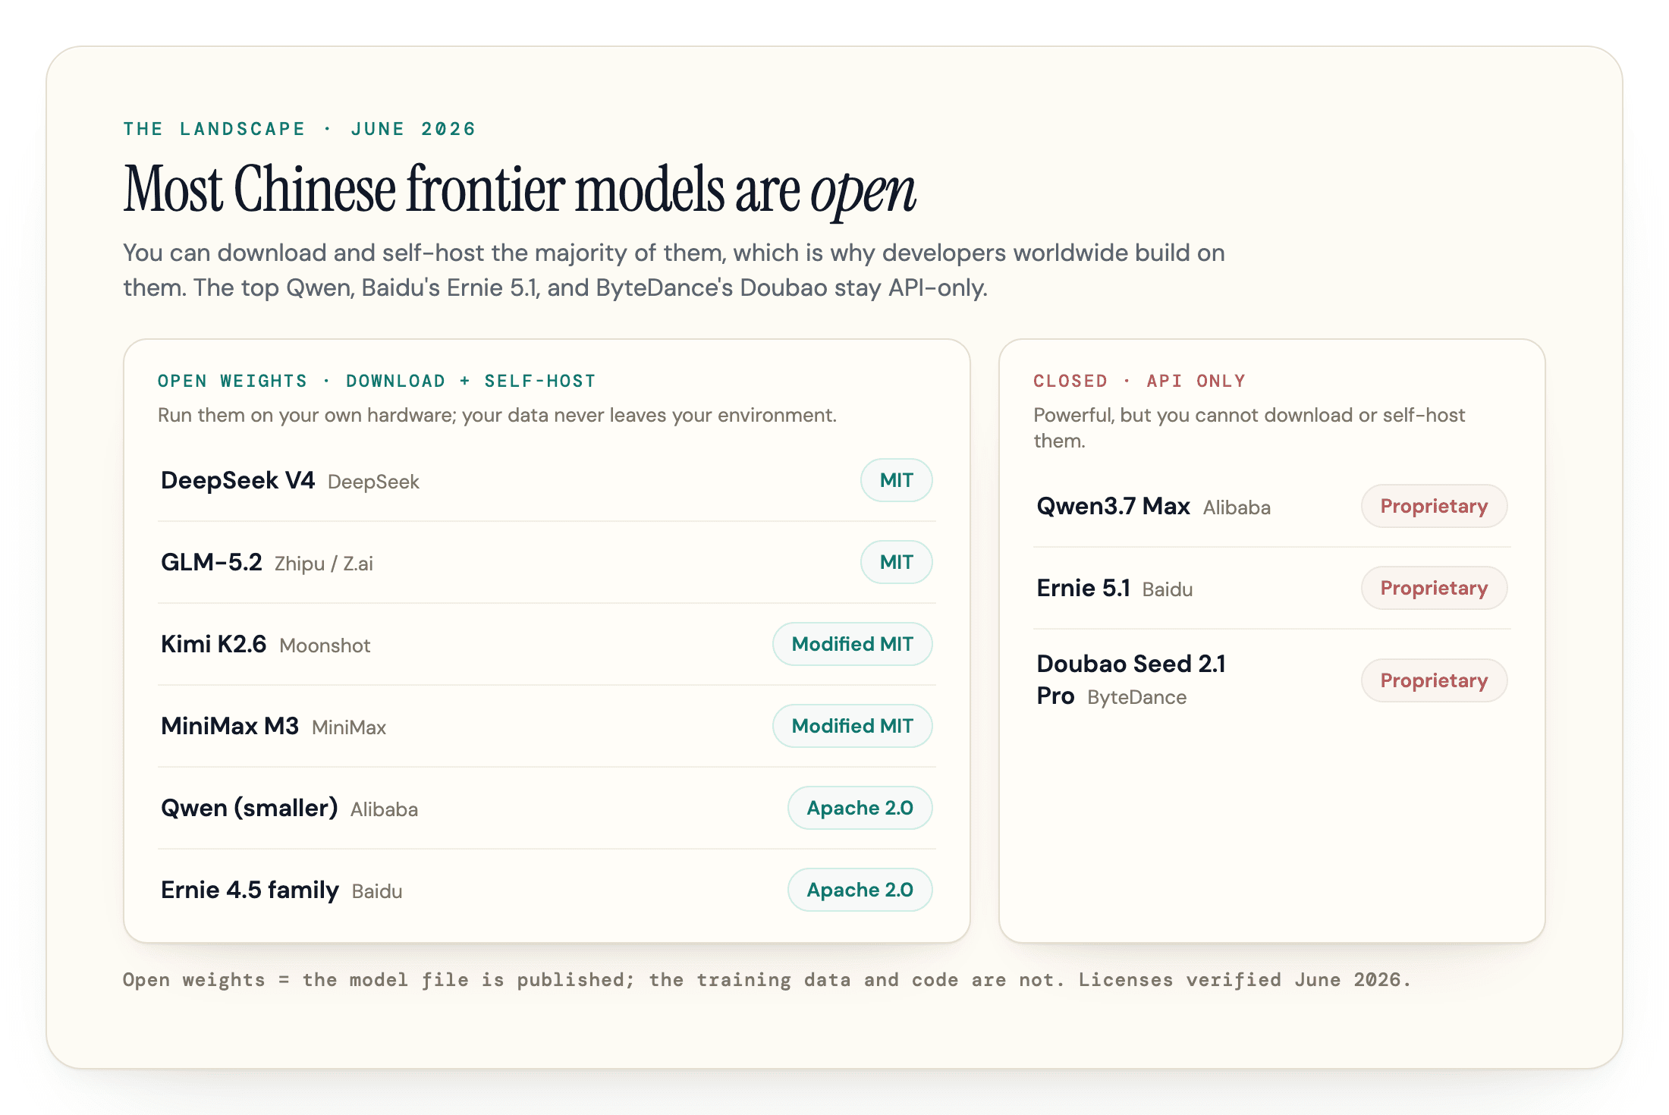Screen dimensions: 1669x1115
Task: Click the 'You can download and self-host' subtitle paragraph
Action: [674, 270]
